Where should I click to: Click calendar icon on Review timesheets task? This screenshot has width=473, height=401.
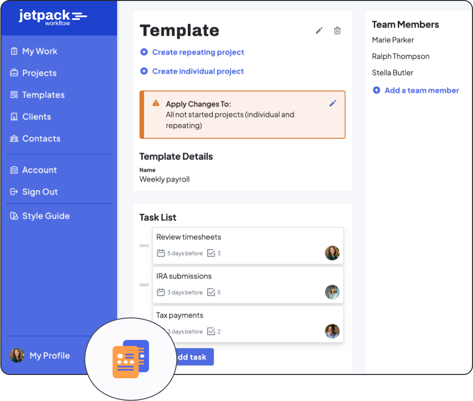click(x=161, y=254)
